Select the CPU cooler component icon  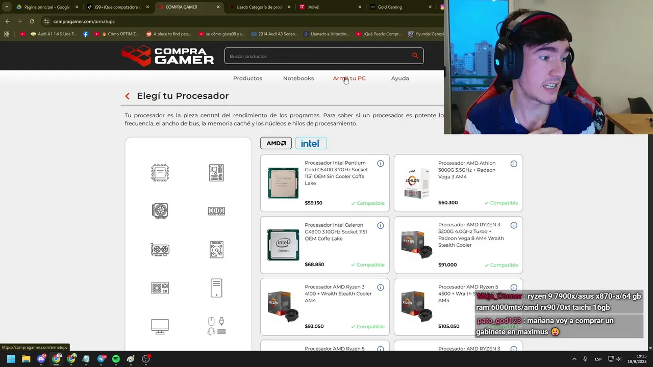pyautogui.click(x=160, y=211)
